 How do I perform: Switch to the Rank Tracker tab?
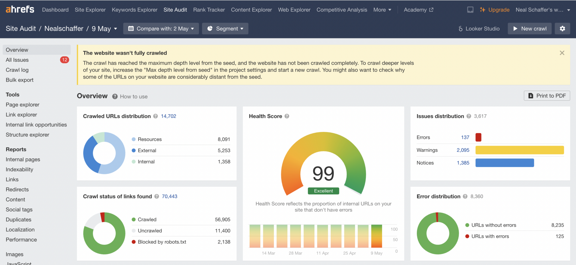point(209,9)
